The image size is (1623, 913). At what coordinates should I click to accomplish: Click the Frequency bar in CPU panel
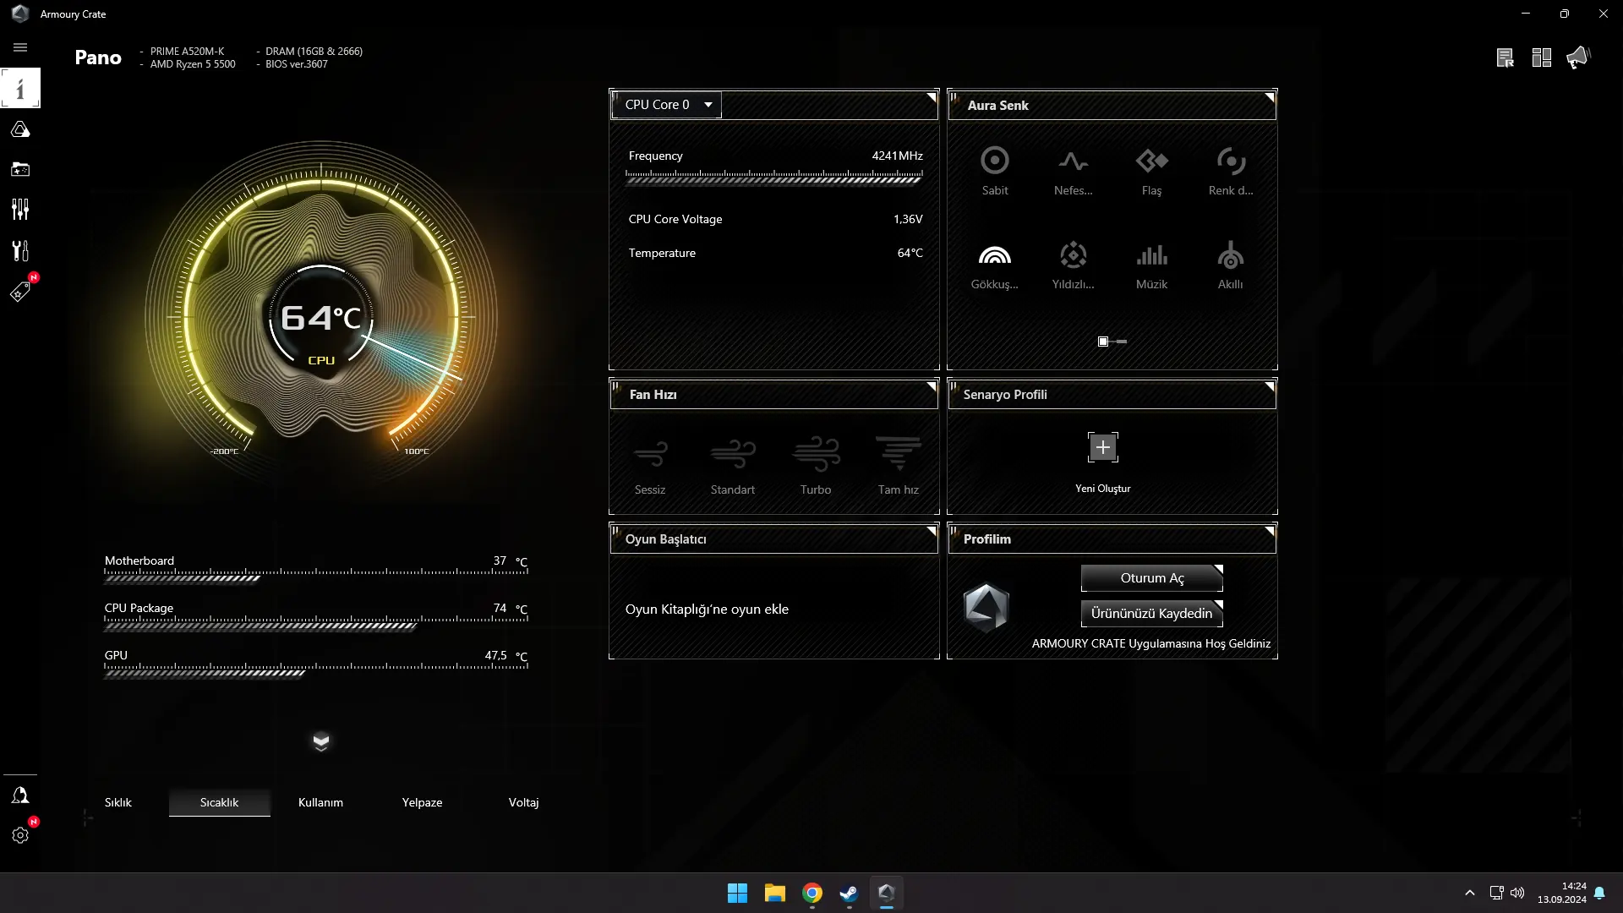[774, 178]
